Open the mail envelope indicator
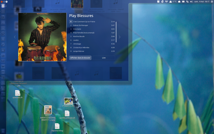 183,2
